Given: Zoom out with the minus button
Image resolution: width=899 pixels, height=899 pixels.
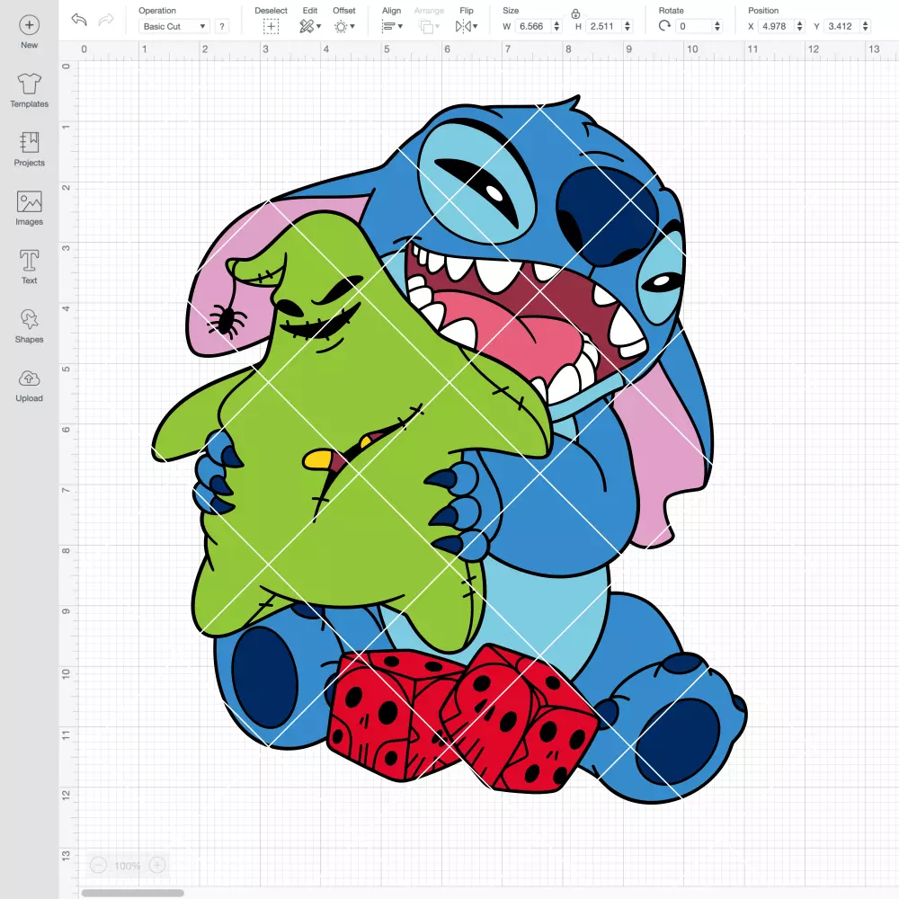Looking at the screenshot, I should point(99,865).
